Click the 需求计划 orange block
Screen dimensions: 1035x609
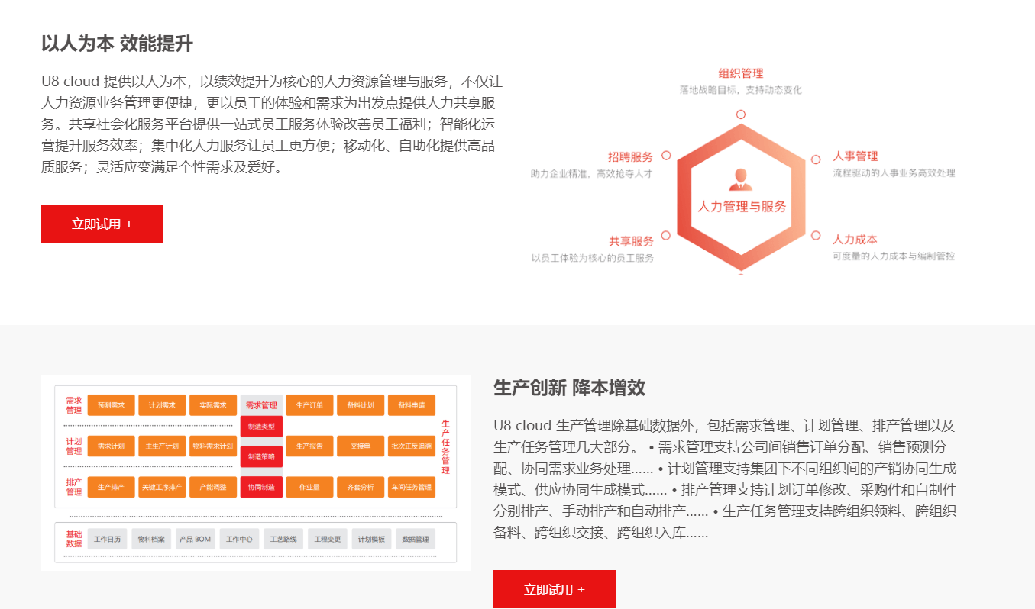(112, 446)
